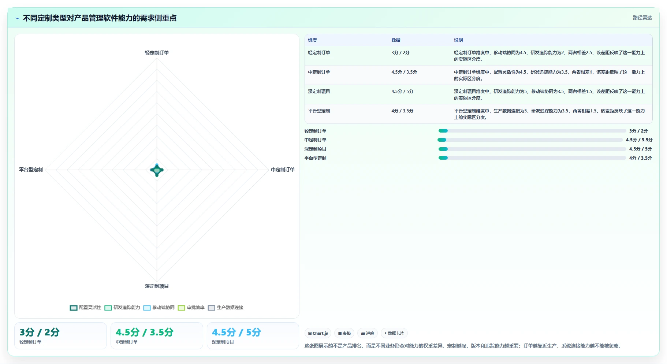Click the chart title heading text
The height and width of the screenshot is (364, 667).
100,18
